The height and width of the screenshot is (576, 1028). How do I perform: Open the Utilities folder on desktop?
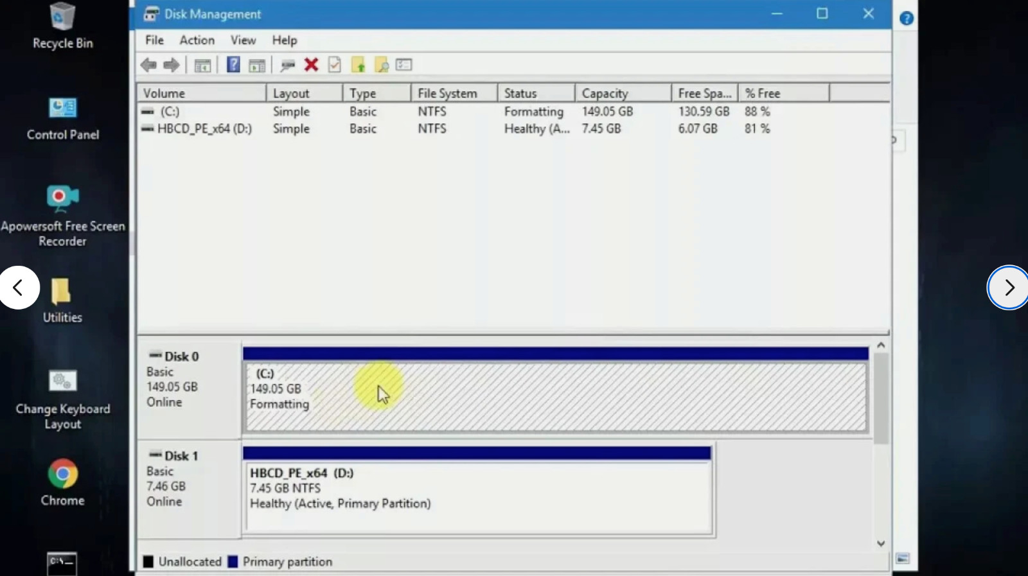(x=62, y=300)
